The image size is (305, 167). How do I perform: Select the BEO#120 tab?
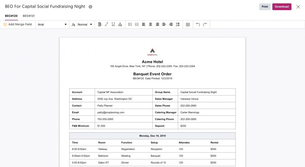click(x=11, y=16)
